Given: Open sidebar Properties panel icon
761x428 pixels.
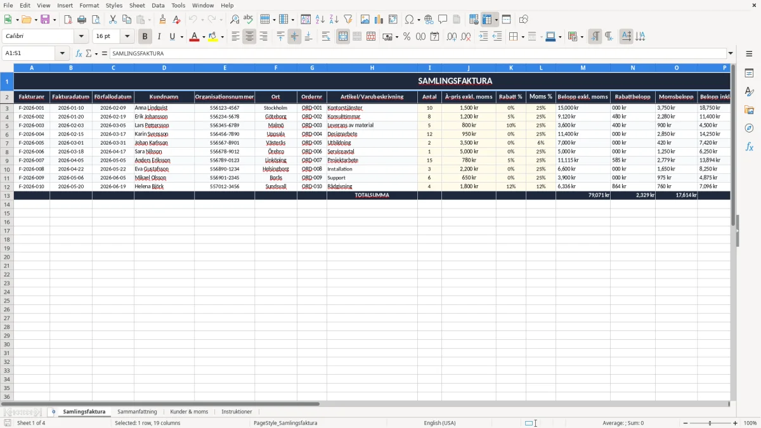Looking at the screenshot, I should [x=749, y=73].
